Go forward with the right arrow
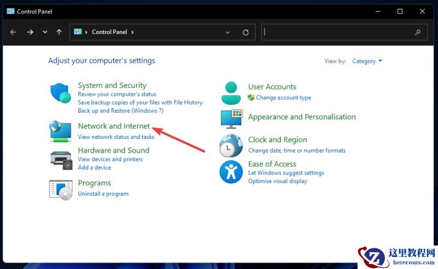 30,32
